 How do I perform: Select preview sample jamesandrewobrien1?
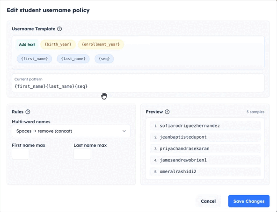[x=205, y=160]
